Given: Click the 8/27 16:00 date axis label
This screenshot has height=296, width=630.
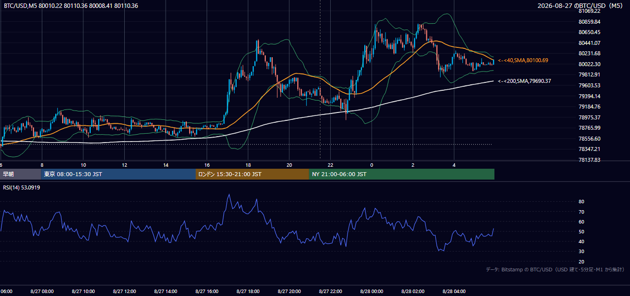Looking at the screenshot, I should point(207,292).
